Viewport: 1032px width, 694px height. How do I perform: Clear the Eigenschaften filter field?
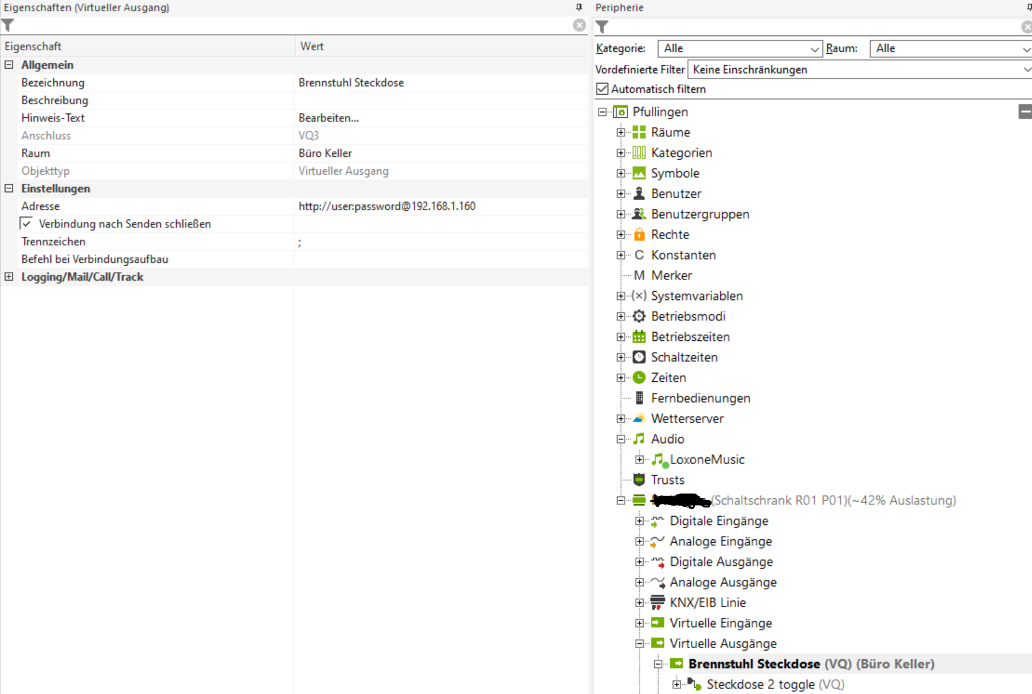point(579,25)
